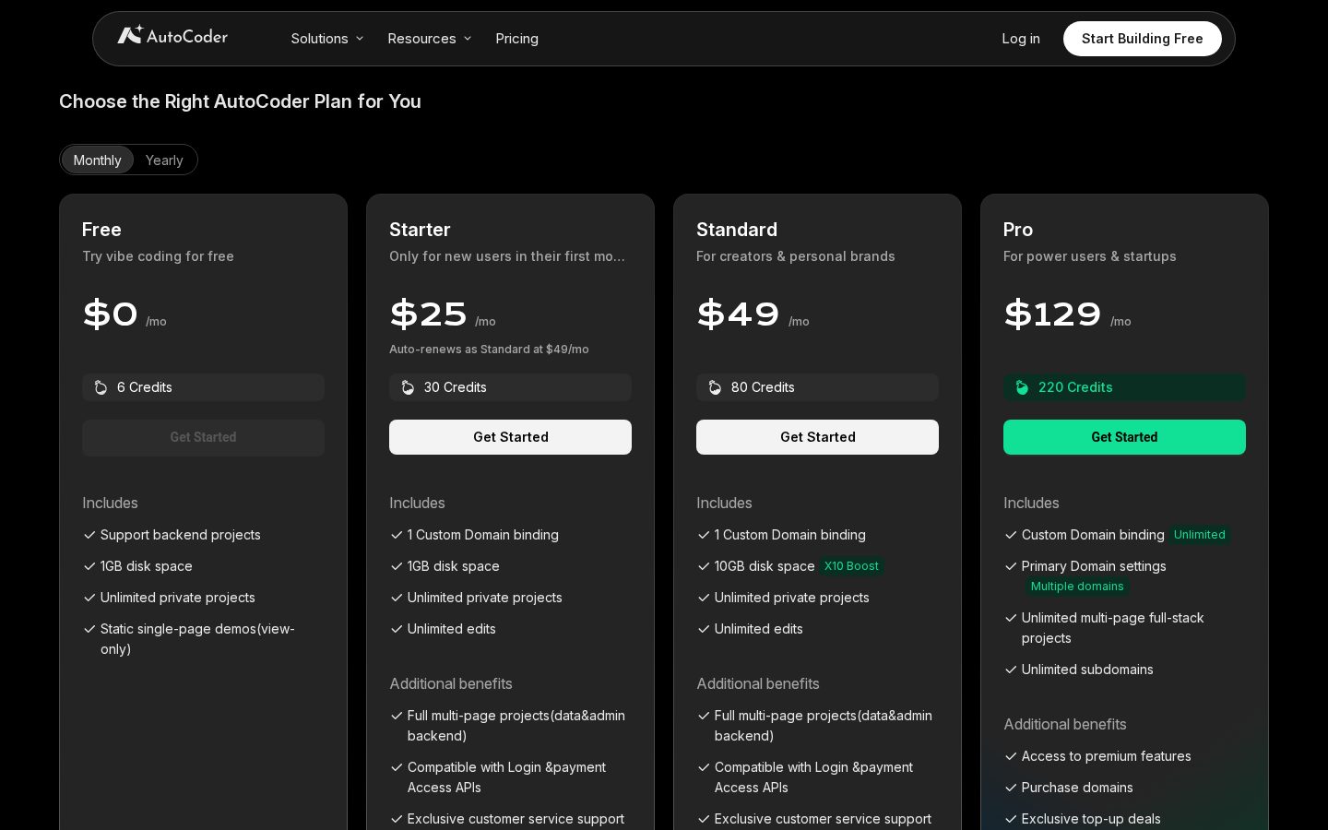Switch to Yearly billing
Screen dimensions: 1328x830
164,160
